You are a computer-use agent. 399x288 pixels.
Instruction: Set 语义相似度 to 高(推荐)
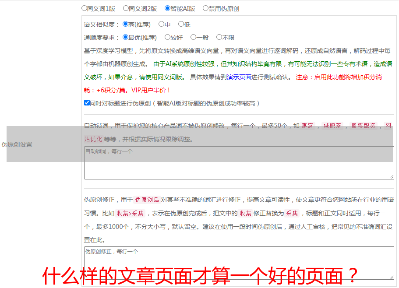125,24
